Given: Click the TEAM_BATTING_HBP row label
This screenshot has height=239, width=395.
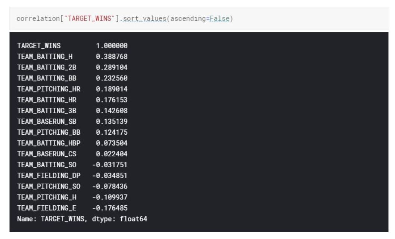Looking at the screenshot, I should pos(49,143).
